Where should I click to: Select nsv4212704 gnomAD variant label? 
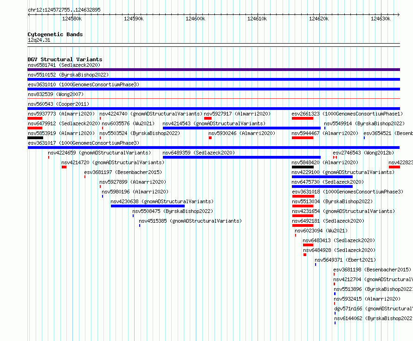[x=373, y=279]
